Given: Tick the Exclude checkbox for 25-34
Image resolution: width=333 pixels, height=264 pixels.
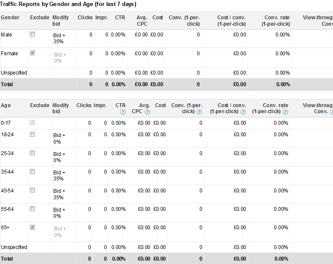Looking at the screenshot, I should [32, 153].
